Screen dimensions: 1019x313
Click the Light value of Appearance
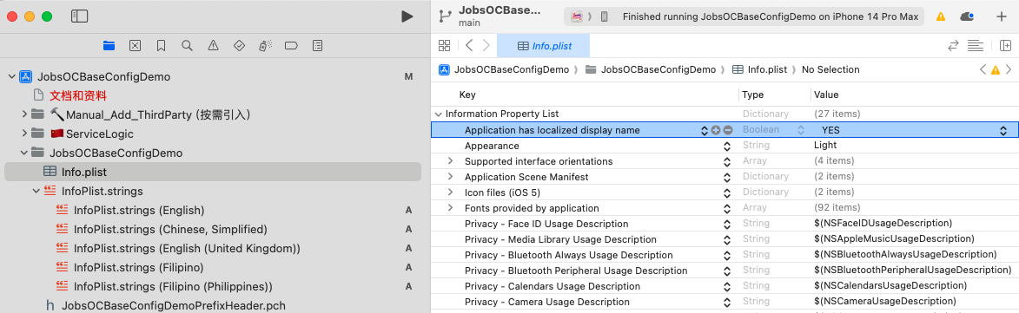[x=824, y=146]
